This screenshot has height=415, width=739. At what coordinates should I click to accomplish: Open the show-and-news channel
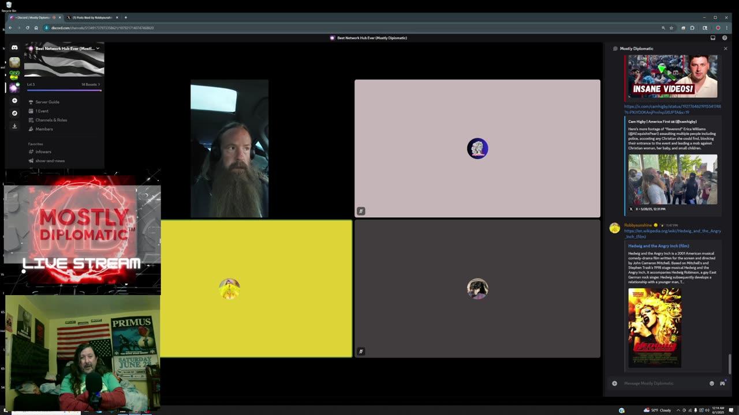[x=50, y=161]
